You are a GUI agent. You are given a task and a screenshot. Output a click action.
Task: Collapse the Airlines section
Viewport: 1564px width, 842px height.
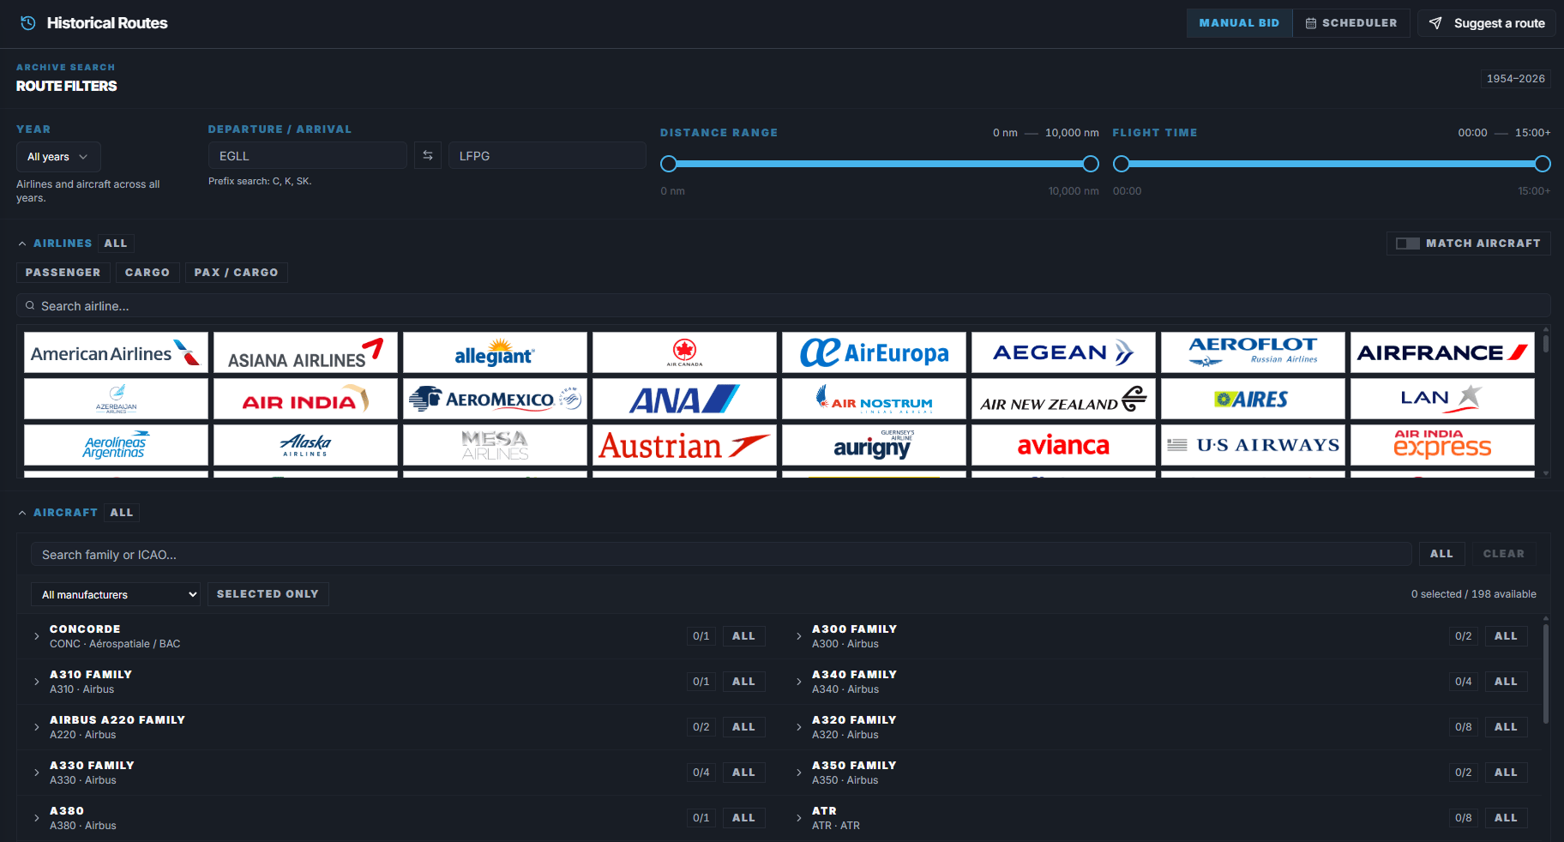pos(22,244)
